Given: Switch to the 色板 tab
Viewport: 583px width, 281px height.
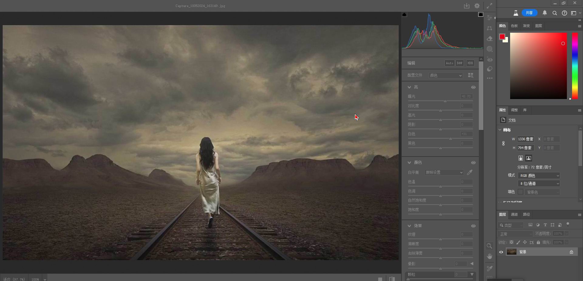Looking at the screenshot, I should pos(514,26).
